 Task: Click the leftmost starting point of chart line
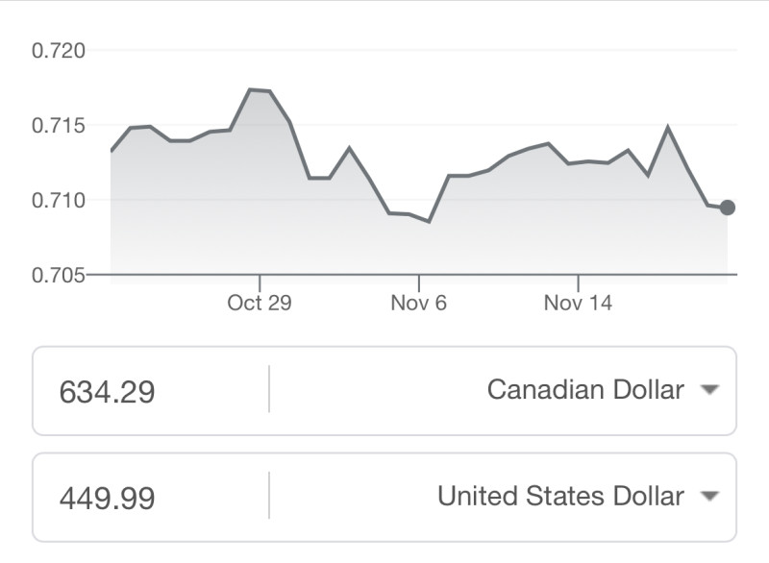coord(112,151)
